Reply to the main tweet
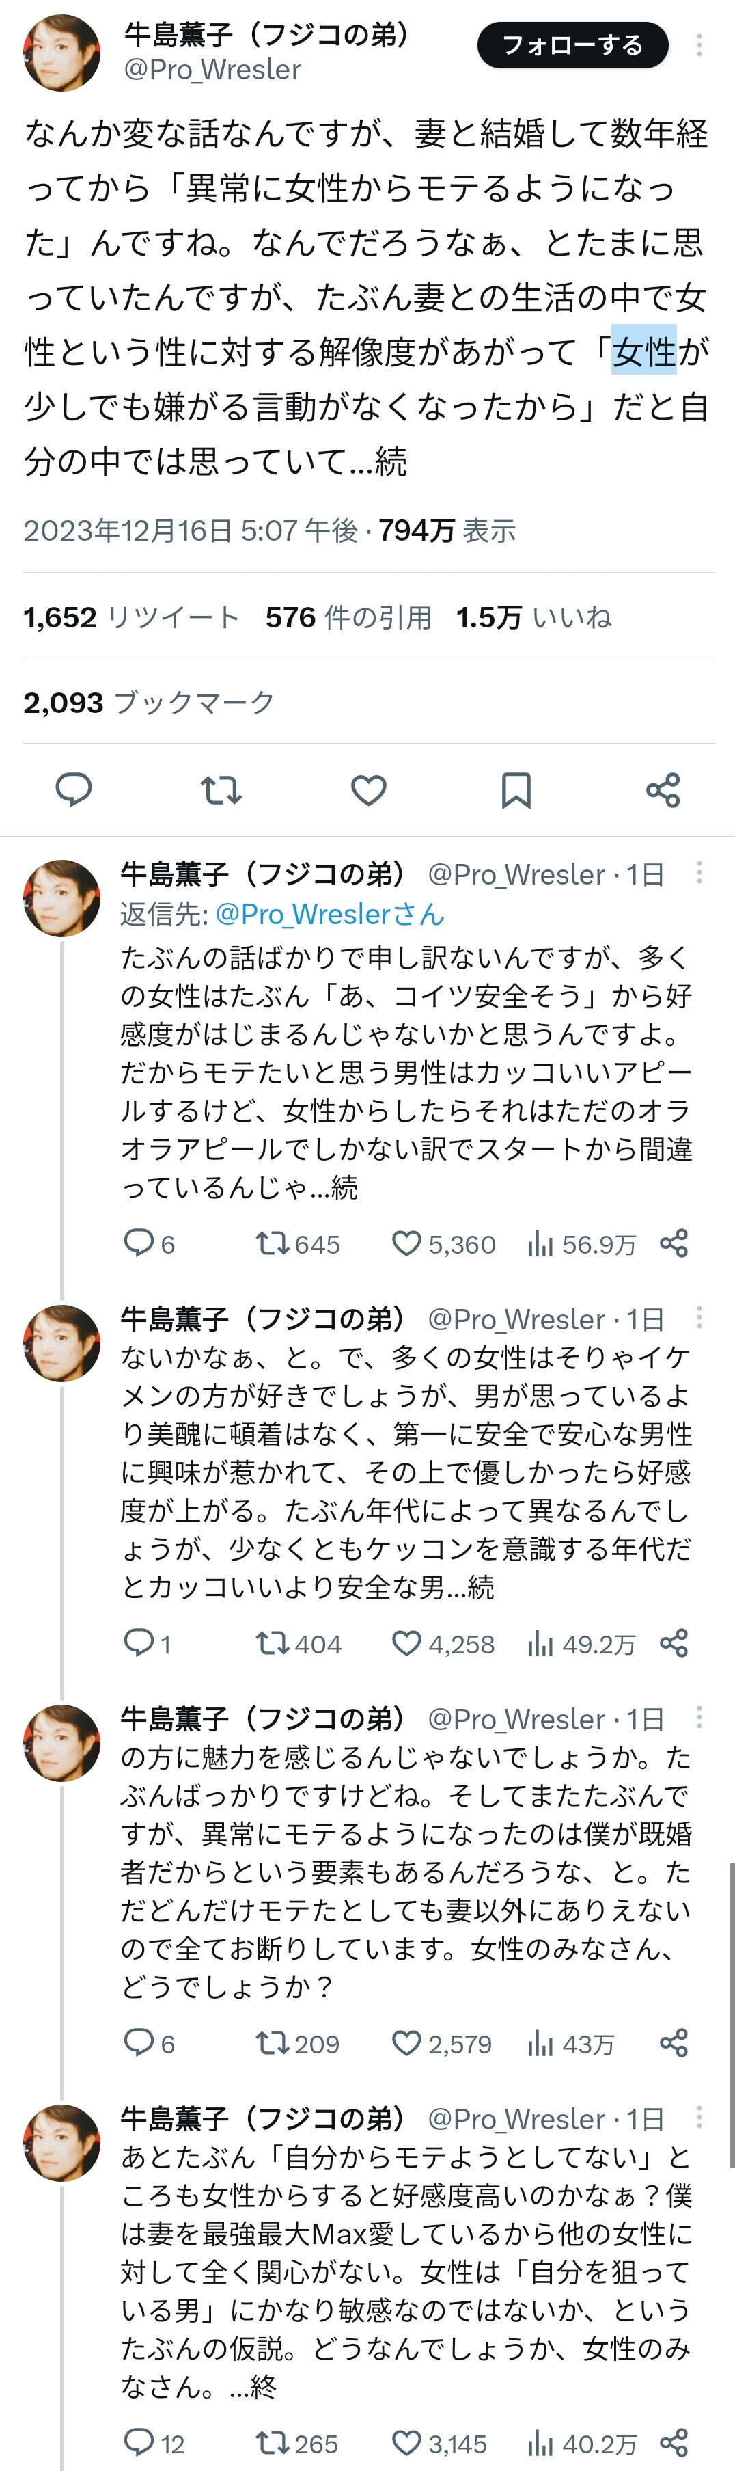 [74, 789]
